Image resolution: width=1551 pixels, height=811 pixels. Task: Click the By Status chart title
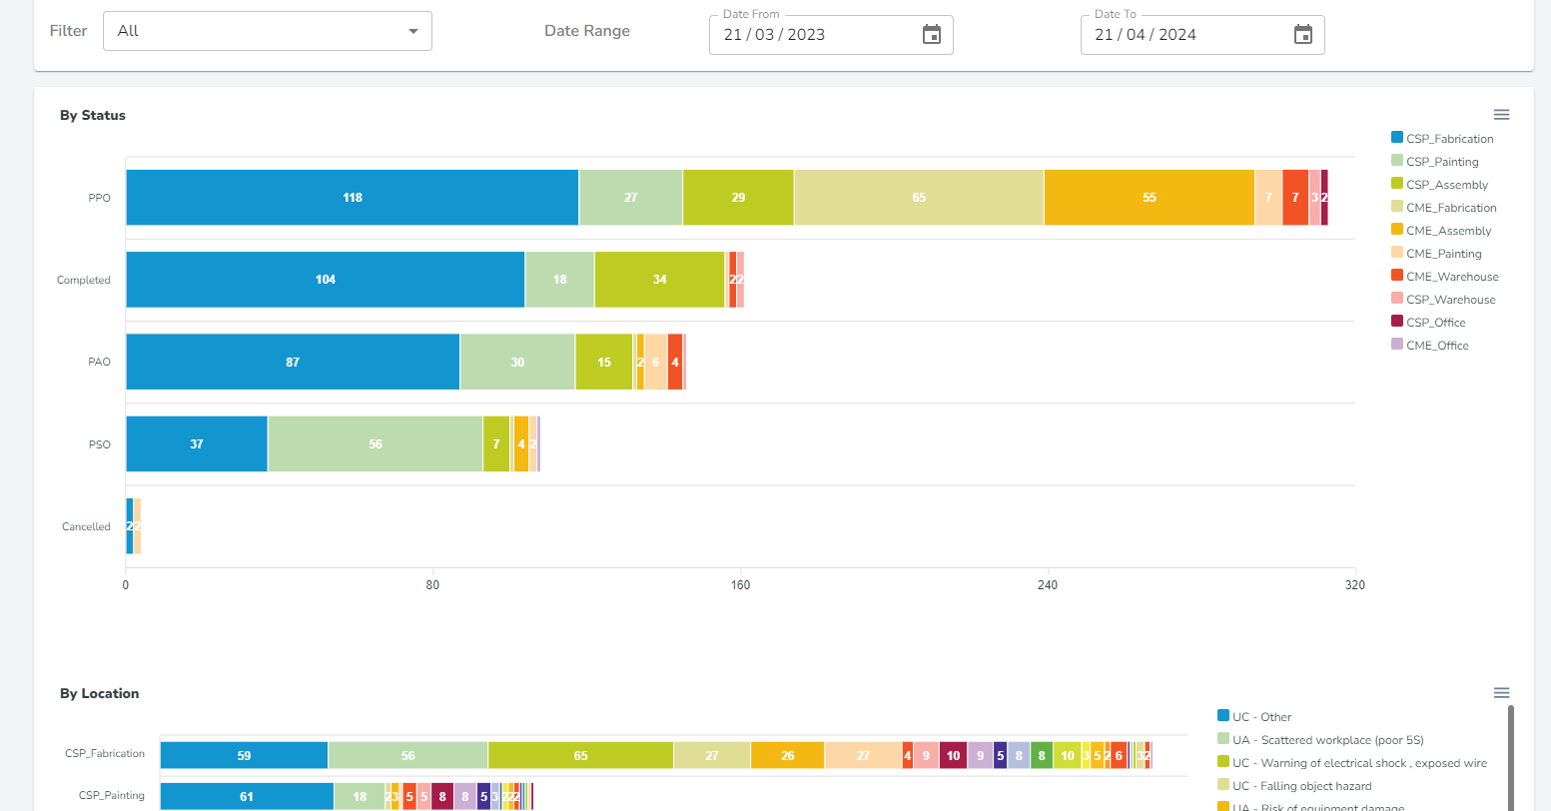coord(93,116)
